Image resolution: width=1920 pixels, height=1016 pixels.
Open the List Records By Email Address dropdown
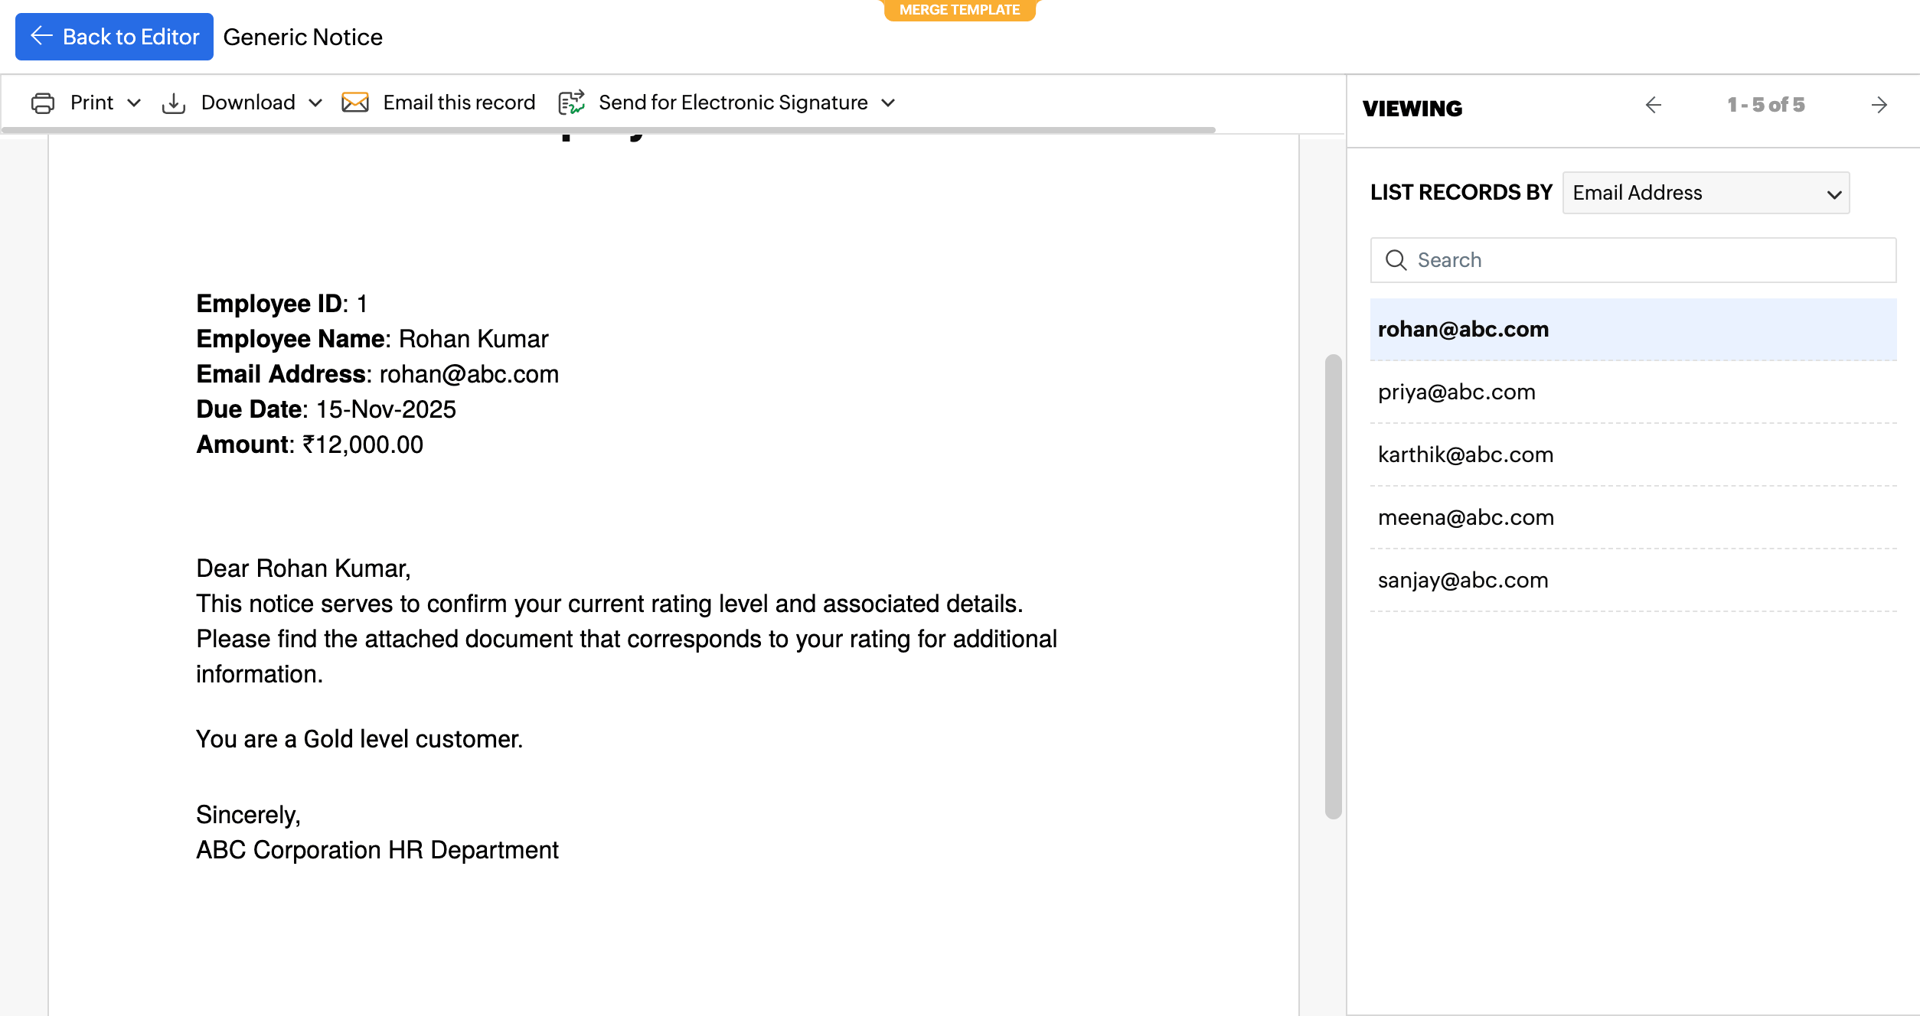(1706, 193)
